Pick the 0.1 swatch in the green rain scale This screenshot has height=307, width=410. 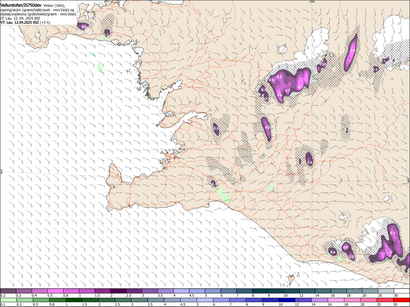(8, 300)
